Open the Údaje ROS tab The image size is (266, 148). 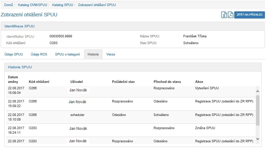(x=39, y=54)
